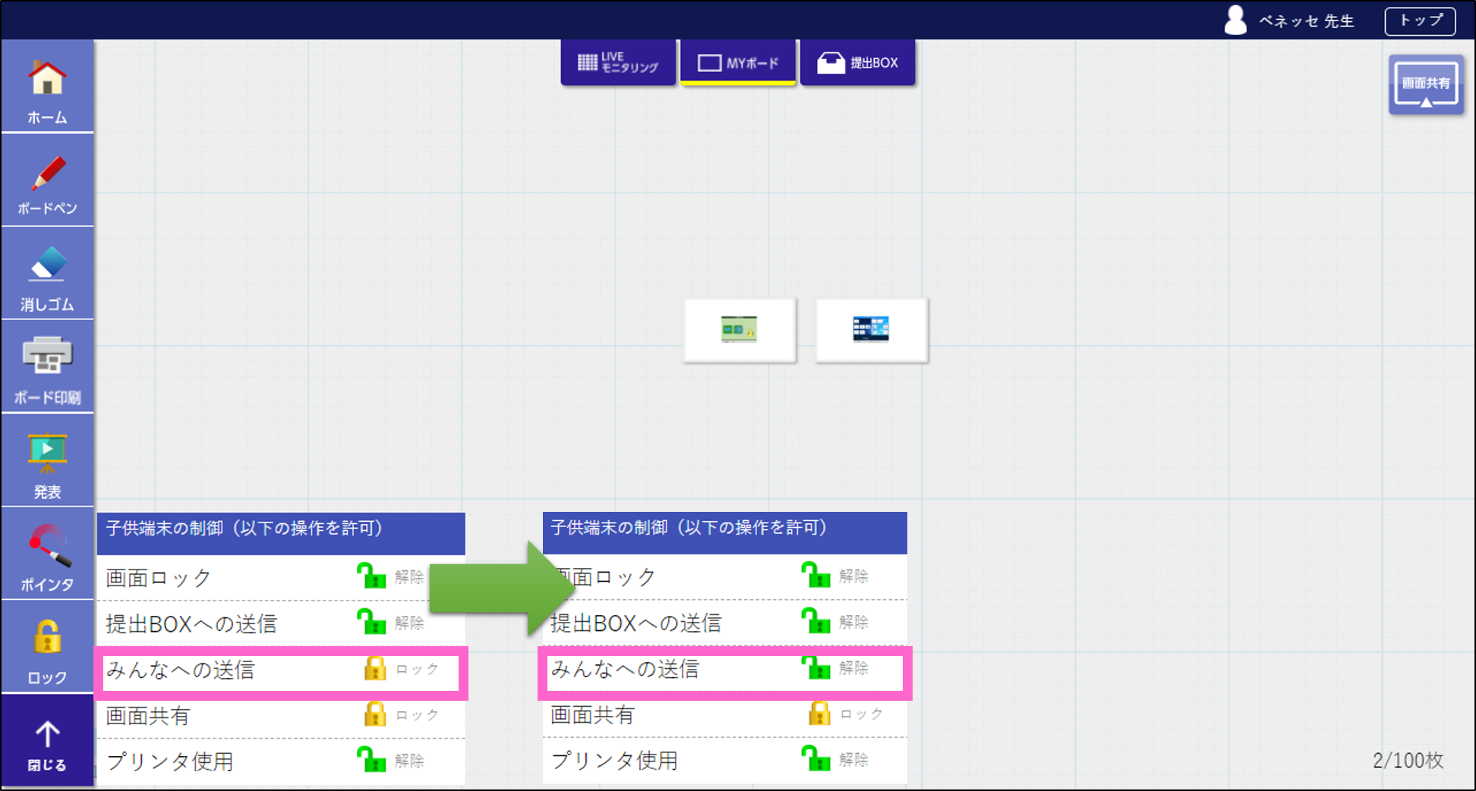This screenshot has height=791, width=1476.
Task: Select the Board Pen (ボードペン) tool
Action: 47,183
